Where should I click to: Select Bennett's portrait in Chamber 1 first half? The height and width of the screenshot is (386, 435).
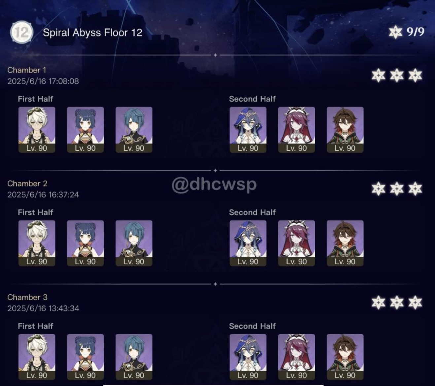pos(37,130)
